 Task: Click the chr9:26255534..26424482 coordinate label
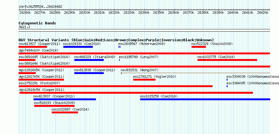[40, 7]
